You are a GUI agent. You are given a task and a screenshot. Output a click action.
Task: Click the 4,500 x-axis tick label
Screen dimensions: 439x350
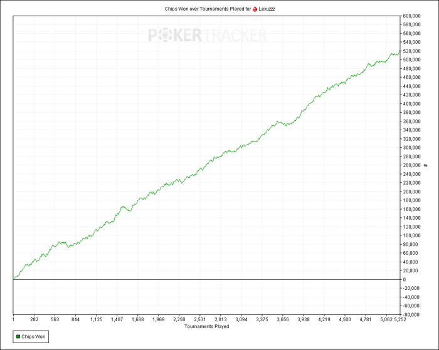pyautogui.click(x=345, y=319)
